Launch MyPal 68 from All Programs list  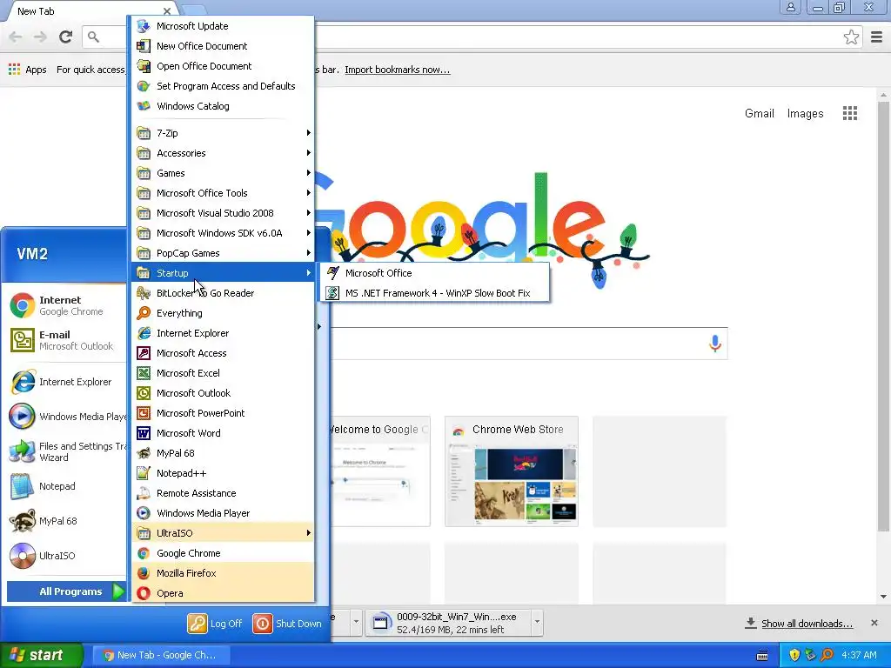(x=223, y=453)
